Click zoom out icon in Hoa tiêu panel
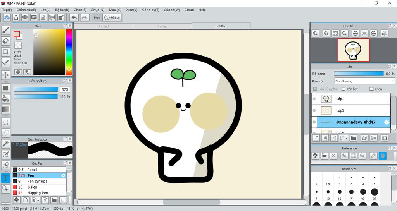 [344, 33]
